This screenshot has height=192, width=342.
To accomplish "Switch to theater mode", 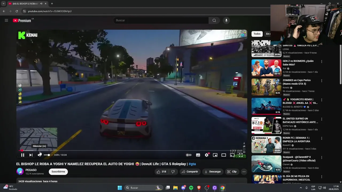I will tap(224, 155).
